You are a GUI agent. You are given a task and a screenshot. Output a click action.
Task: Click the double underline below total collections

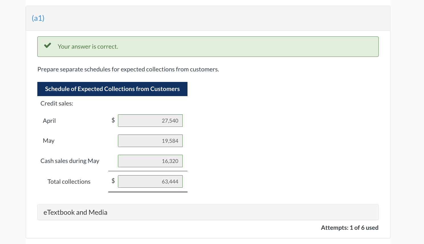point(148,192)
